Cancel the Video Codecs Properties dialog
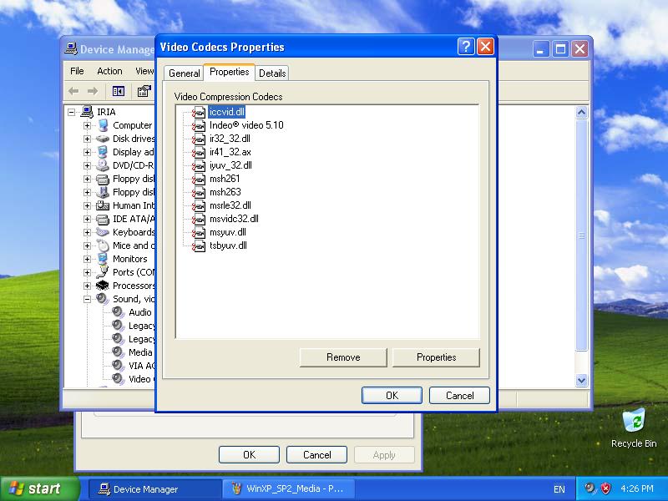 [x=460, y=395]
